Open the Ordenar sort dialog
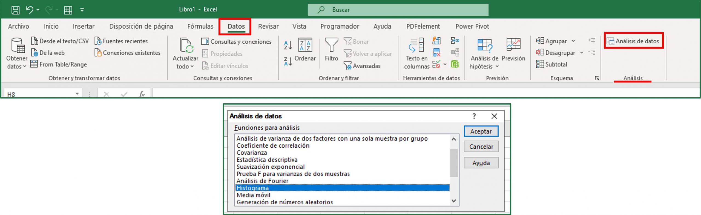 tap(305, 50)
